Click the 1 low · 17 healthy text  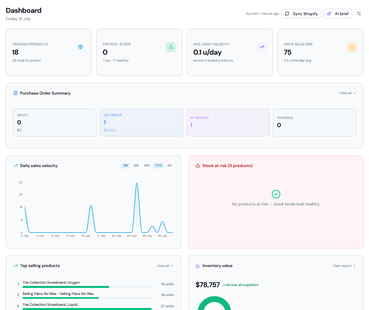pos(115,60)
